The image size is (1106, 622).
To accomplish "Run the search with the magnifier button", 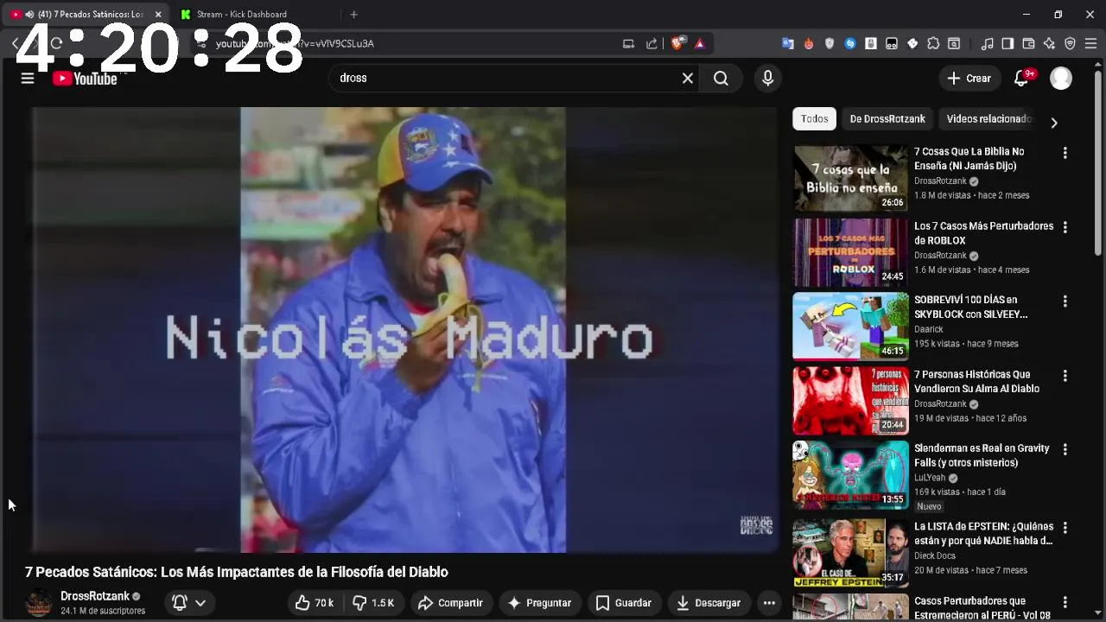I will [x=721, y=79].
